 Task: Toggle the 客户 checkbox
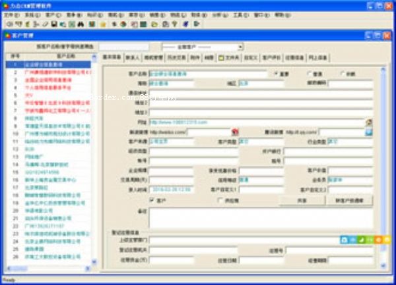pyautogui.click(x=152, y=199)
